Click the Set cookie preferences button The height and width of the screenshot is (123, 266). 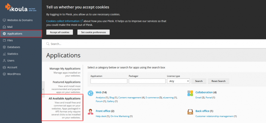point(93,32)
